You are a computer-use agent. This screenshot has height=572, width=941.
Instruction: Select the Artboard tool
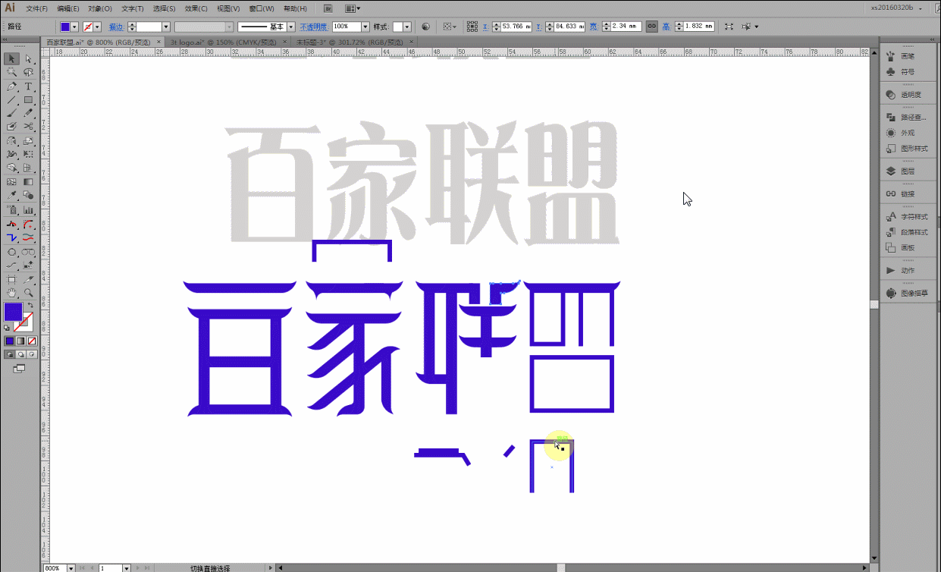point(12,278)
